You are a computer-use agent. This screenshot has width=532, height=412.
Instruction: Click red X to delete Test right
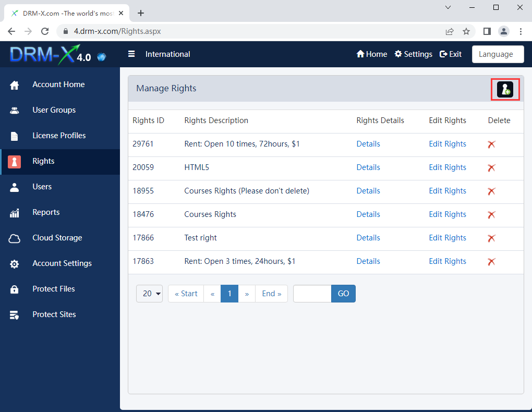(491, 238)
